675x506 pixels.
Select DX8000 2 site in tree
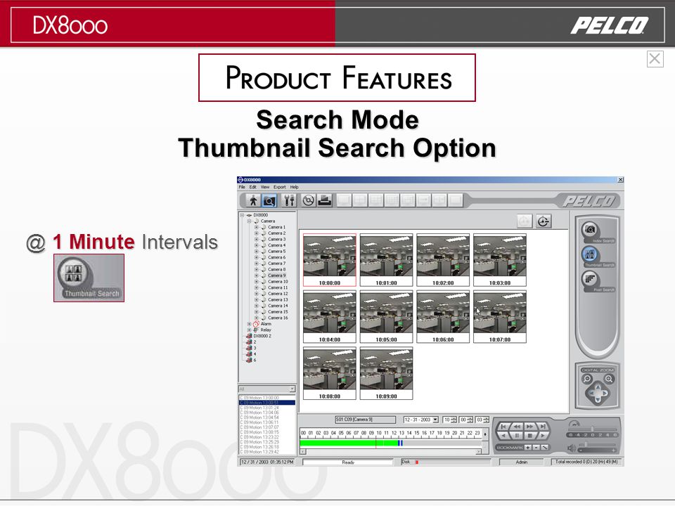click(x=262, y=336)
